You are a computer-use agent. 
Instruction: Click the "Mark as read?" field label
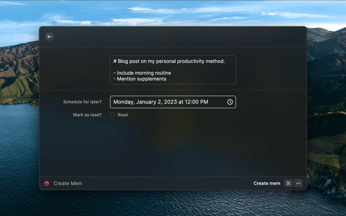(x=88, y=114)
